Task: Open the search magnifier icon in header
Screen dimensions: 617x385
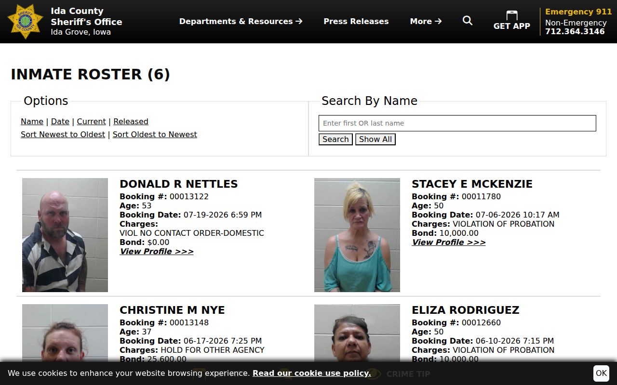Action: pyautogui.click(x=468, y=21)
